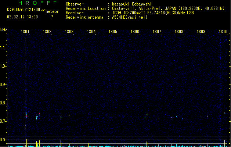The image size is (231, 147).
Task: Click the yellow amplitude spike below 1301
Action: (x=27, y=143)
